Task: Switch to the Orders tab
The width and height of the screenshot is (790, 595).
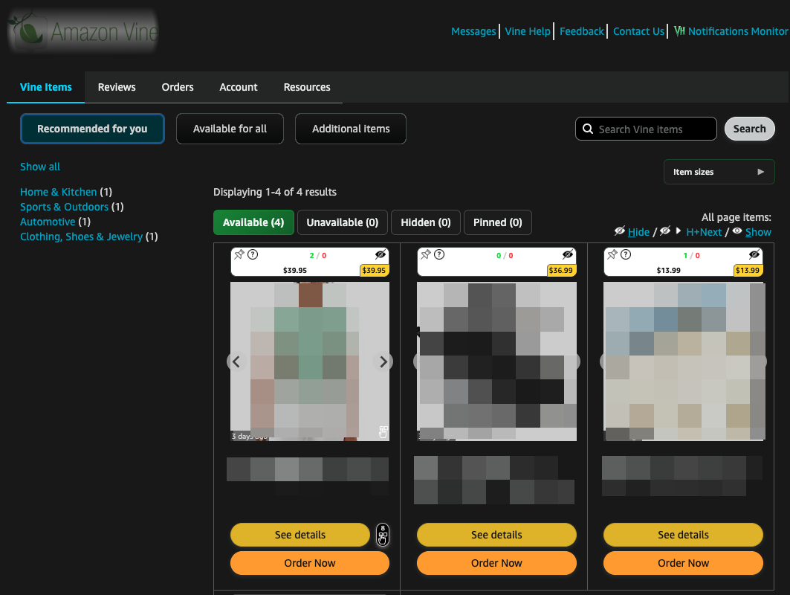Action: click(x=178, y=87)
